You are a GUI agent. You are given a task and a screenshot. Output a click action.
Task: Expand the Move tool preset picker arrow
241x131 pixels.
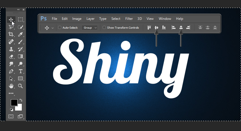[x=52, y=28]
